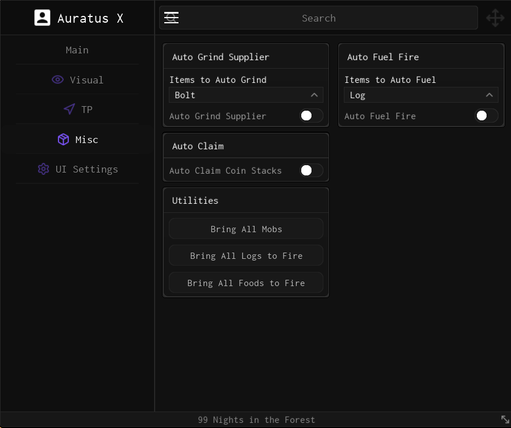Click the resize handle in bottom corner
This screenshot has height=428, width=511.
tap(505, 419)
